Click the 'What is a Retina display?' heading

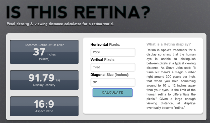[168, 44]
